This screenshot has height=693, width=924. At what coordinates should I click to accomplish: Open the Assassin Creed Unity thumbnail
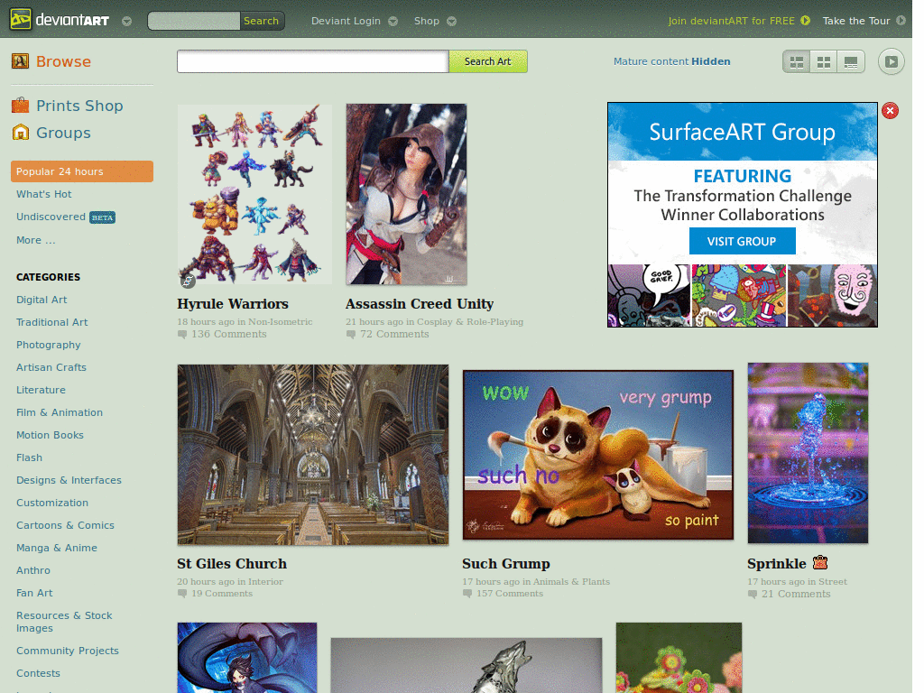[407, 195]
